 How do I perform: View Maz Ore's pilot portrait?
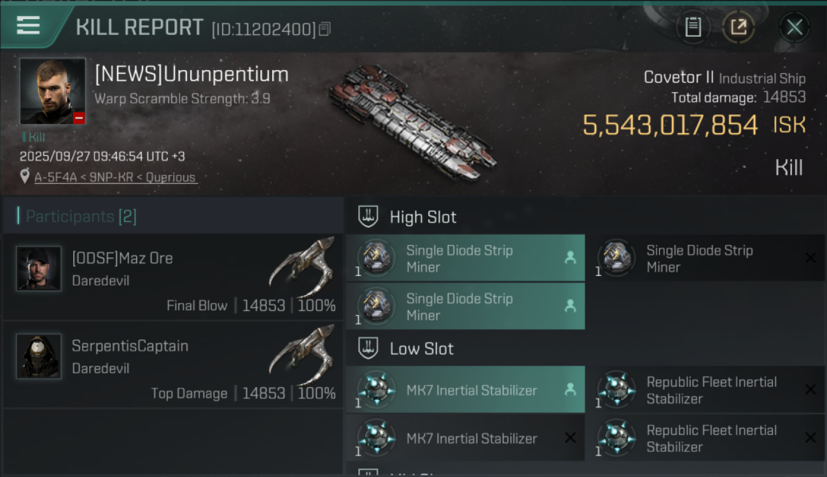[39, 268]
